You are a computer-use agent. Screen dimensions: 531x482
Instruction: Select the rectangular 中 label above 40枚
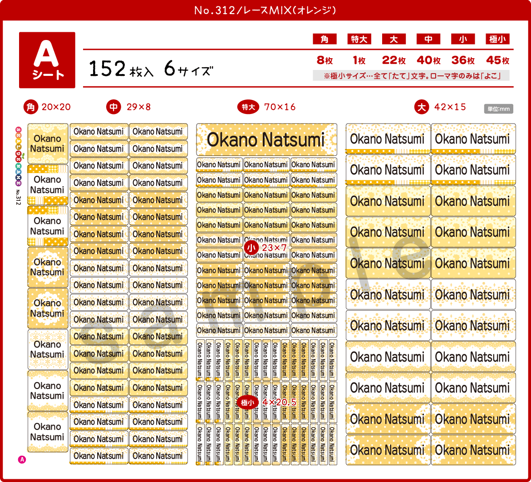tap(428, 39)
